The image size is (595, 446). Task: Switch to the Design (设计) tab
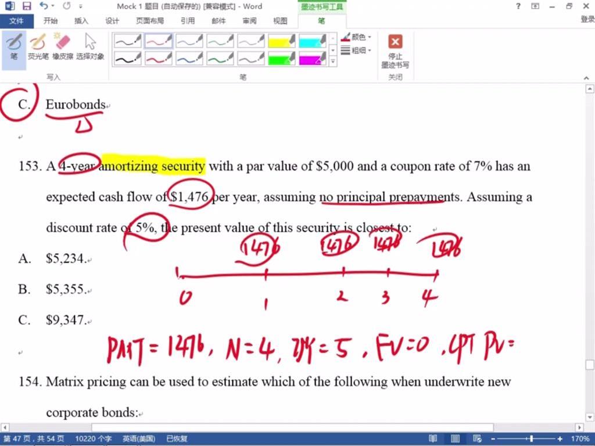(112, 21)
